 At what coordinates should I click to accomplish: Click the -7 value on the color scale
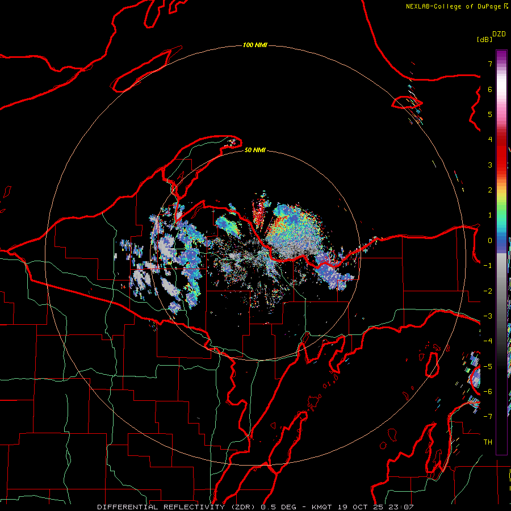click(488, 417)
